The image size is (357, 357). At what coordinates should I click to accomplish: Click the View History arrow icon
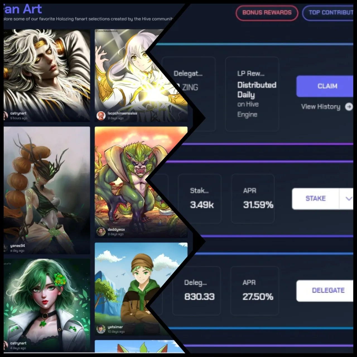pyautogui.click(x=349, y=107)
